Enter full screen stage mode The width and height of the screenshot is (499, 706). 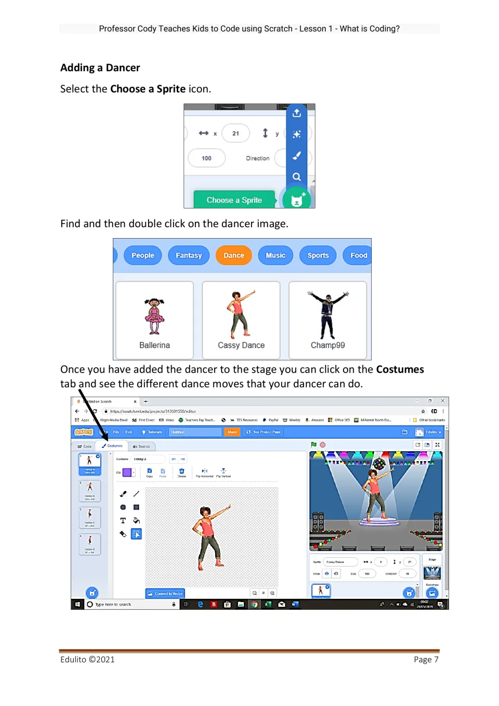click(438, 444)
